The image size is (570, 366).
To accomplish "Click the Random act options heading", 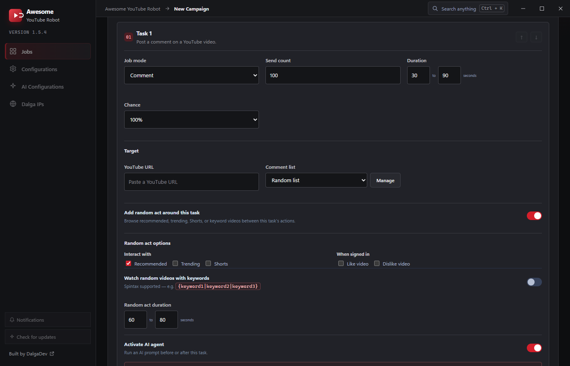I will point(147,243).
